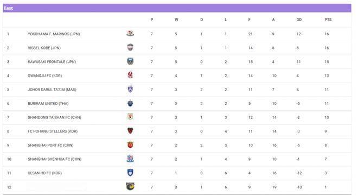Click the Gwangju FC club crest
This screenshot has height=196, width=358.
pyautogui.click(x=130, y=75)
